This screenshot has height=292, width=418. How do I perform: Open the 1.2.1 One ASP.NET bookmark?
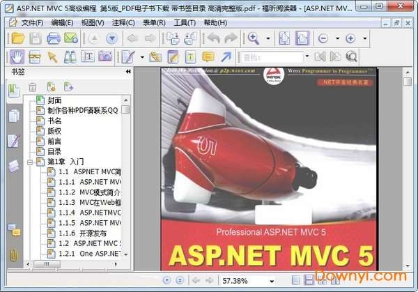[x=90, y=254]
